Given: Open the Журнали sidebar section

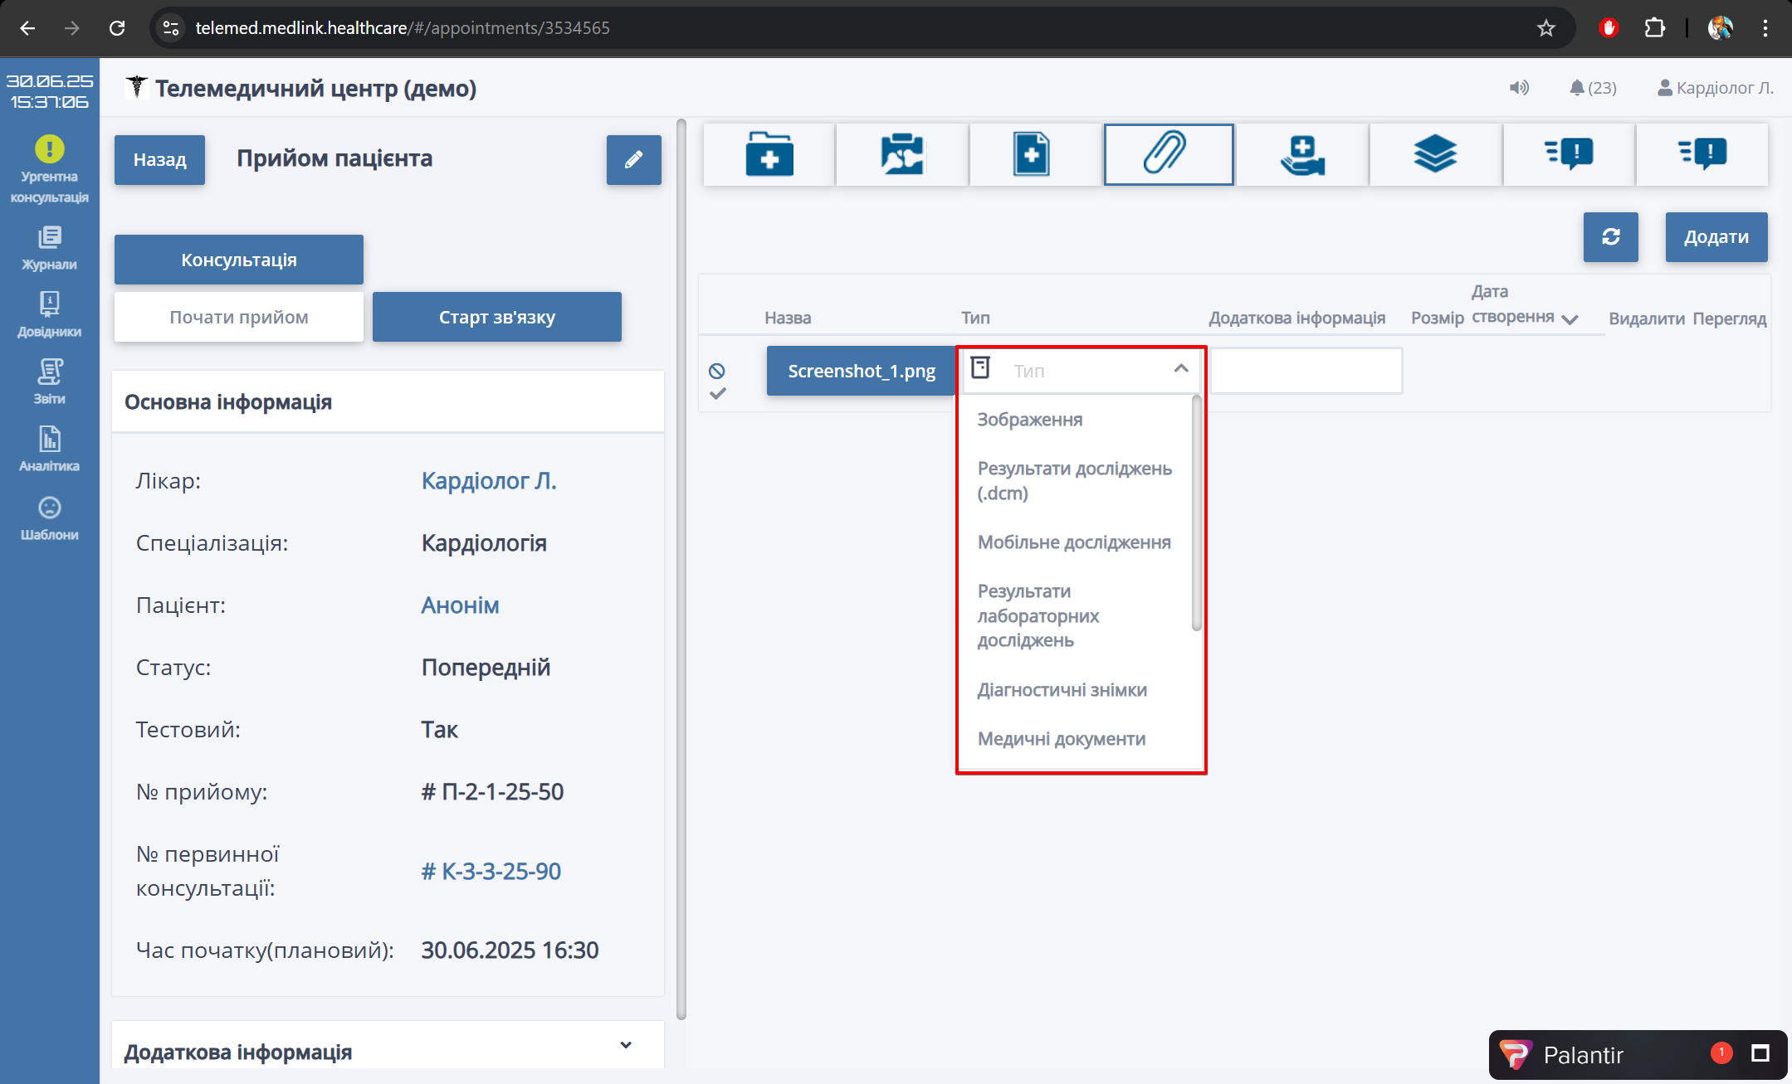Looking at the screenshot, I should pos(50,248).
